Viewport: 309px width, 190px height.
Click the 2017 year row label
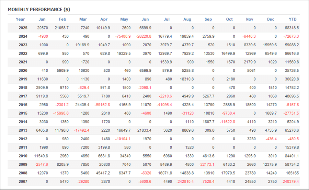tap(23, 96)
